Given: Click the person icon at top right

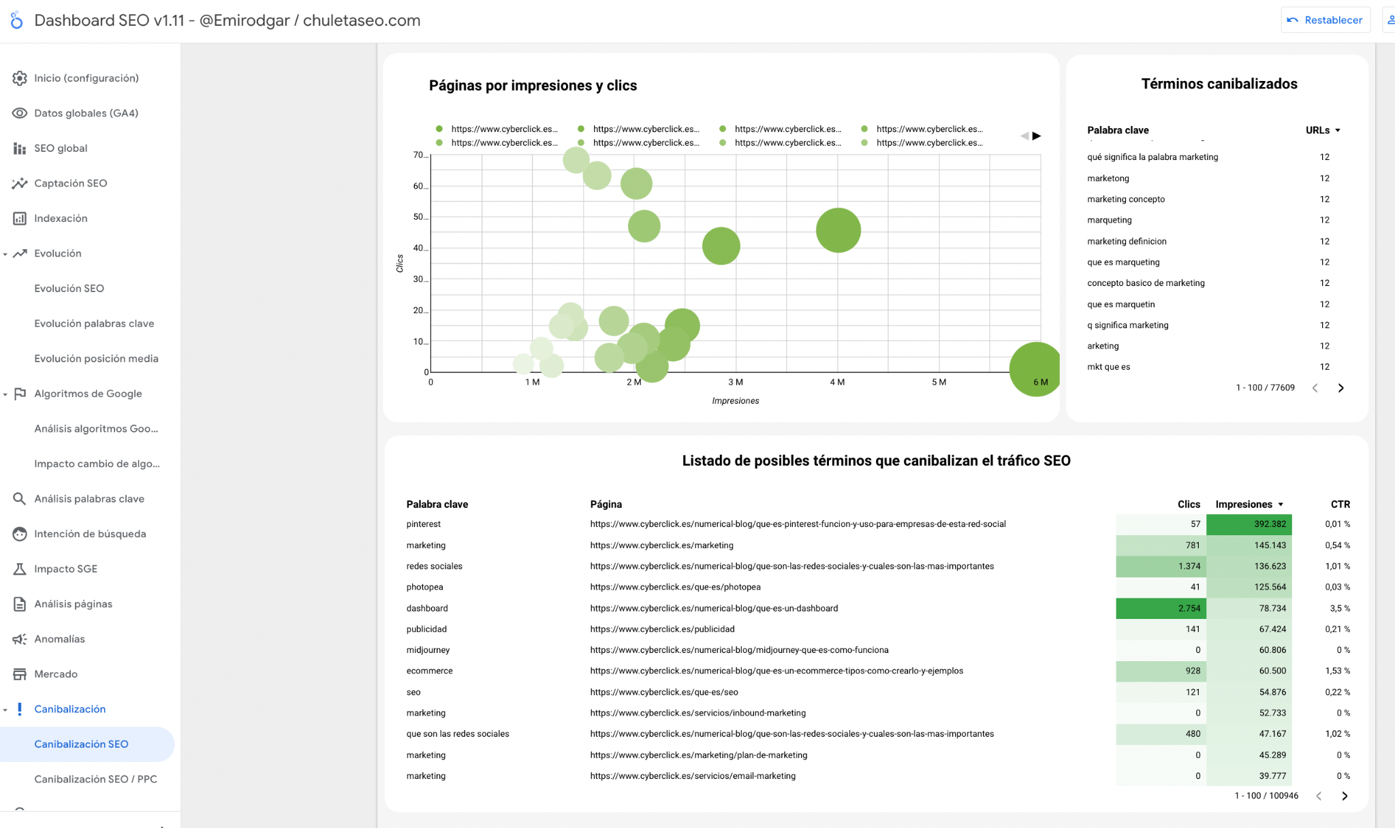Looking at the screenshot, I should 1390,20.
